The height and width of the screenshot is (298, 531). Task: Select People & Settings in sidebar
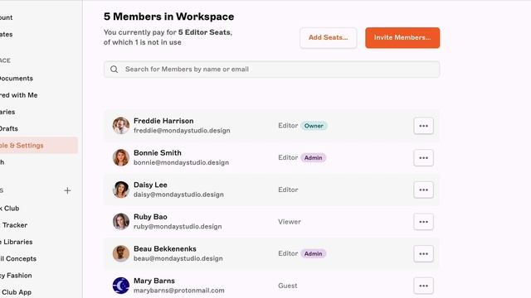point(39,146)
